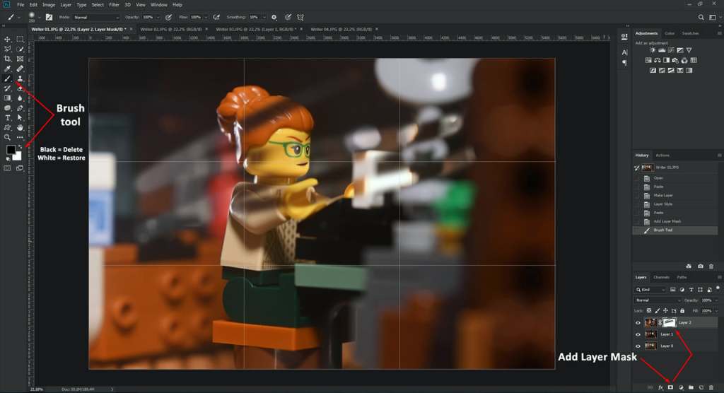
Task: Switch to the Channels tab
Action: point(661,277)
